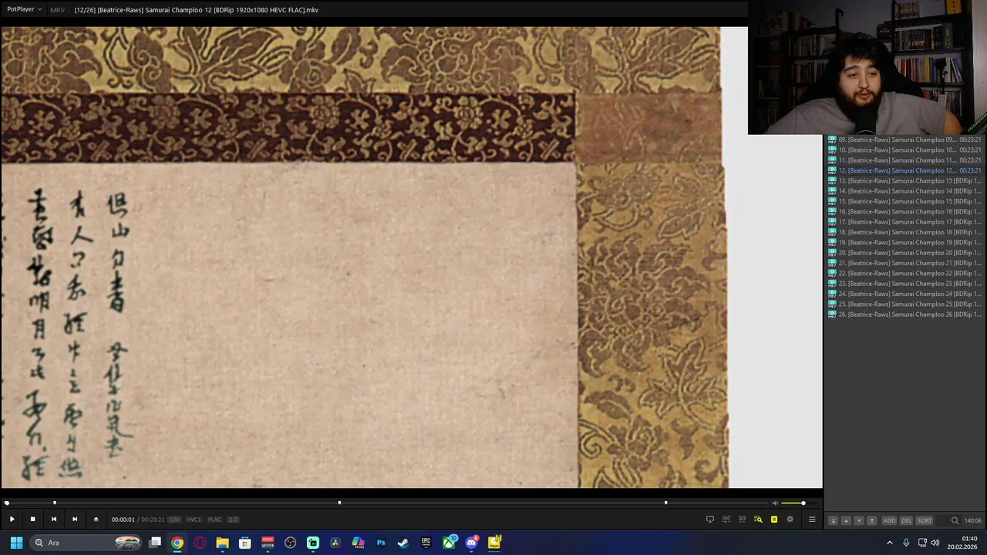Toggle 360 degree video mode
The width and height of the screenshot is (987, 555).
(x=726, y=520)
